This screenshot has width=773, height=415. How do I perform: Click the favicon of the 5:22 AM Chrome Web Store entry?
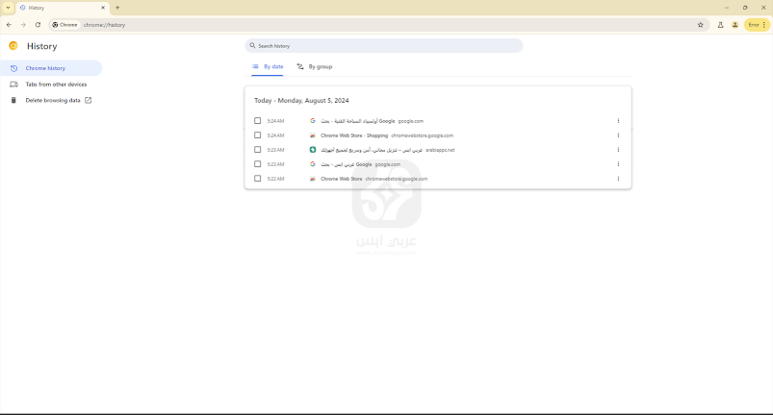point(313,179)
